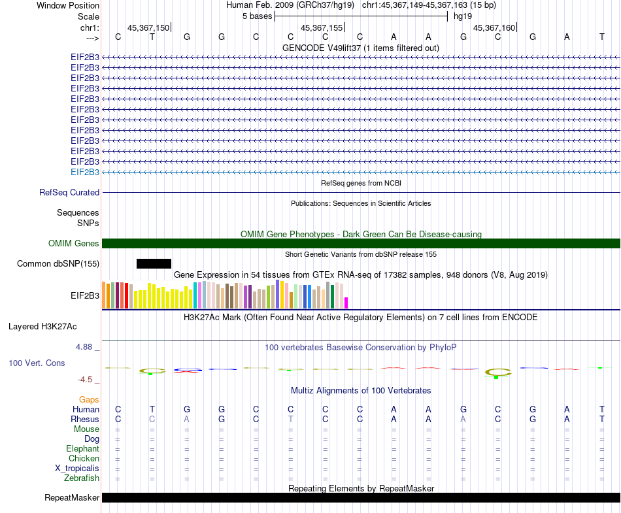Image resolution: width=621 pixels, height=513 pixels.
Task: Select the Elephant alignment row label
Action: [82, 449]
